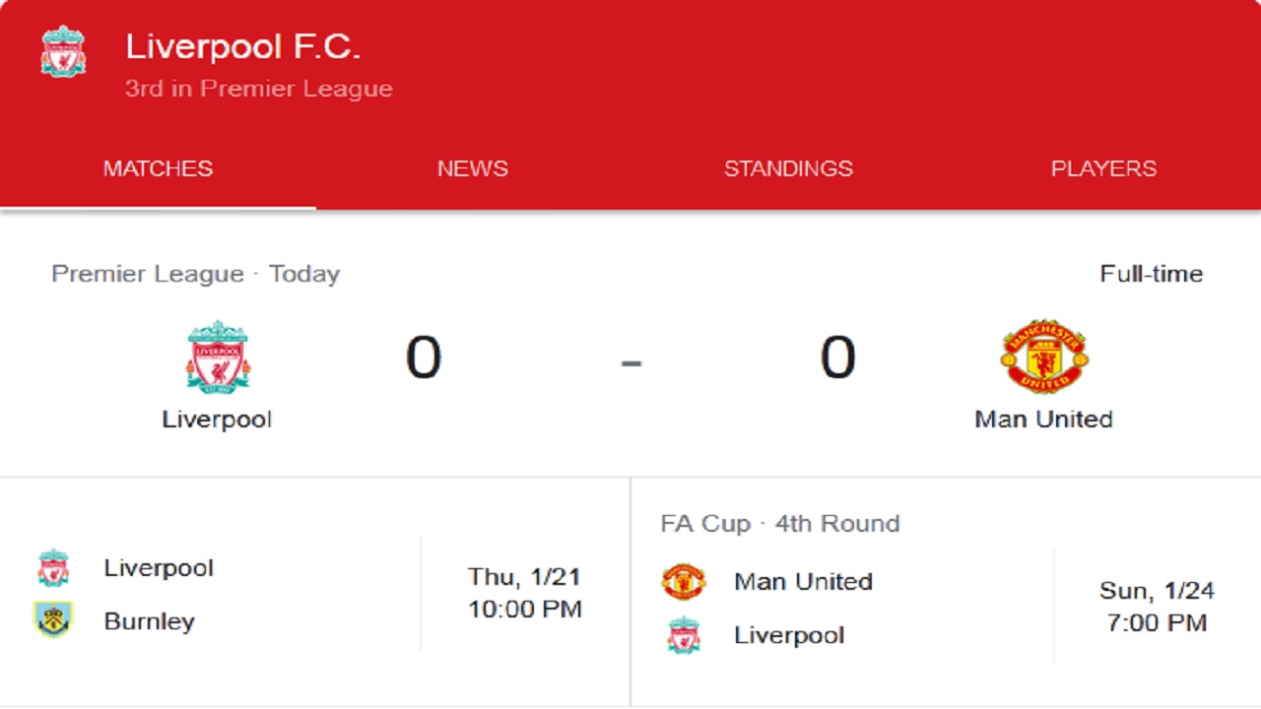Click the Liverpool crest in FA Cup fixture
Viewport: 1261px width, 709px height.
coord(684,635)
